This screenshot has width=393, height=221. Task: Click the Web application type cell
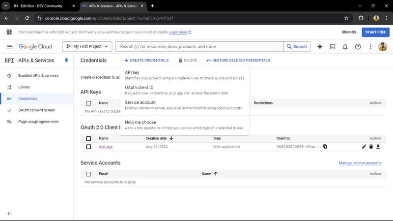[226, 147]
